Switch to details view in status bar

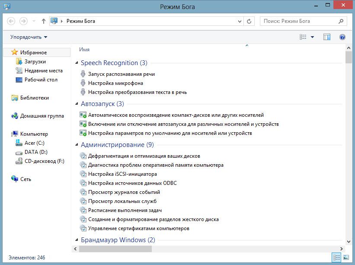[x=336, y=257]
